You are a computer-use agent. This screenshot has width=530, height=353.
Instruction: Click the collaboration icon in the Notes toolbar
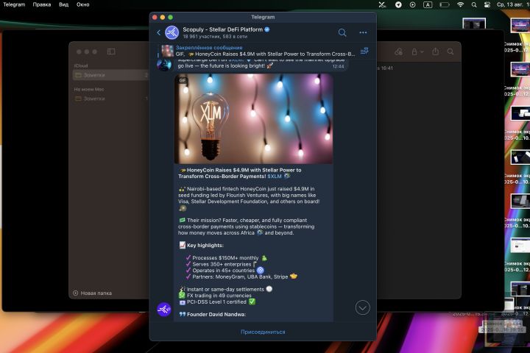tap(398, 51)
